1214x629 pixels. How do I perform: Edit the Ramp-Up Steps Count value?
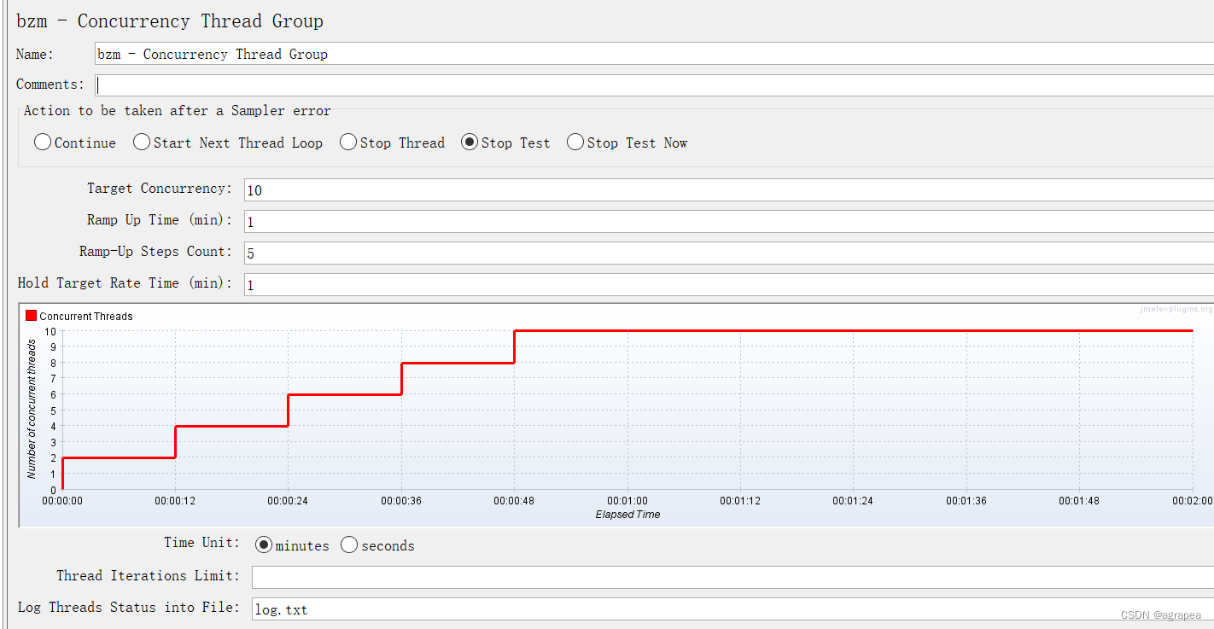[x=427, y=253]
